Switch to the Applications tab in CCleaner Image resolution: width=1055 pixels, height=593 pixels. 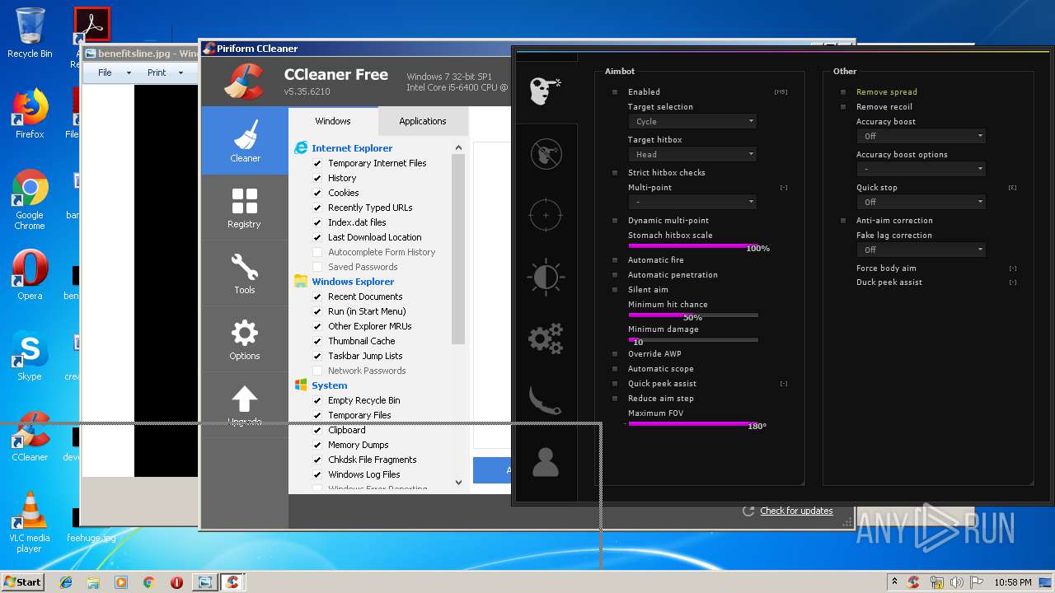(x=423, y=121)
